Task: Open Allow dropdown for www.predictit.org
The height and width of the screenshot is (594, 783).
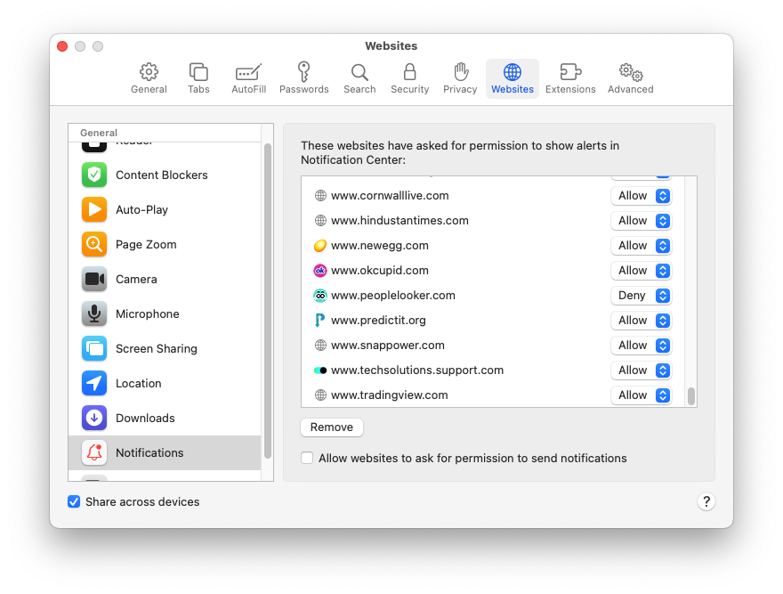Action: (642, 320)
